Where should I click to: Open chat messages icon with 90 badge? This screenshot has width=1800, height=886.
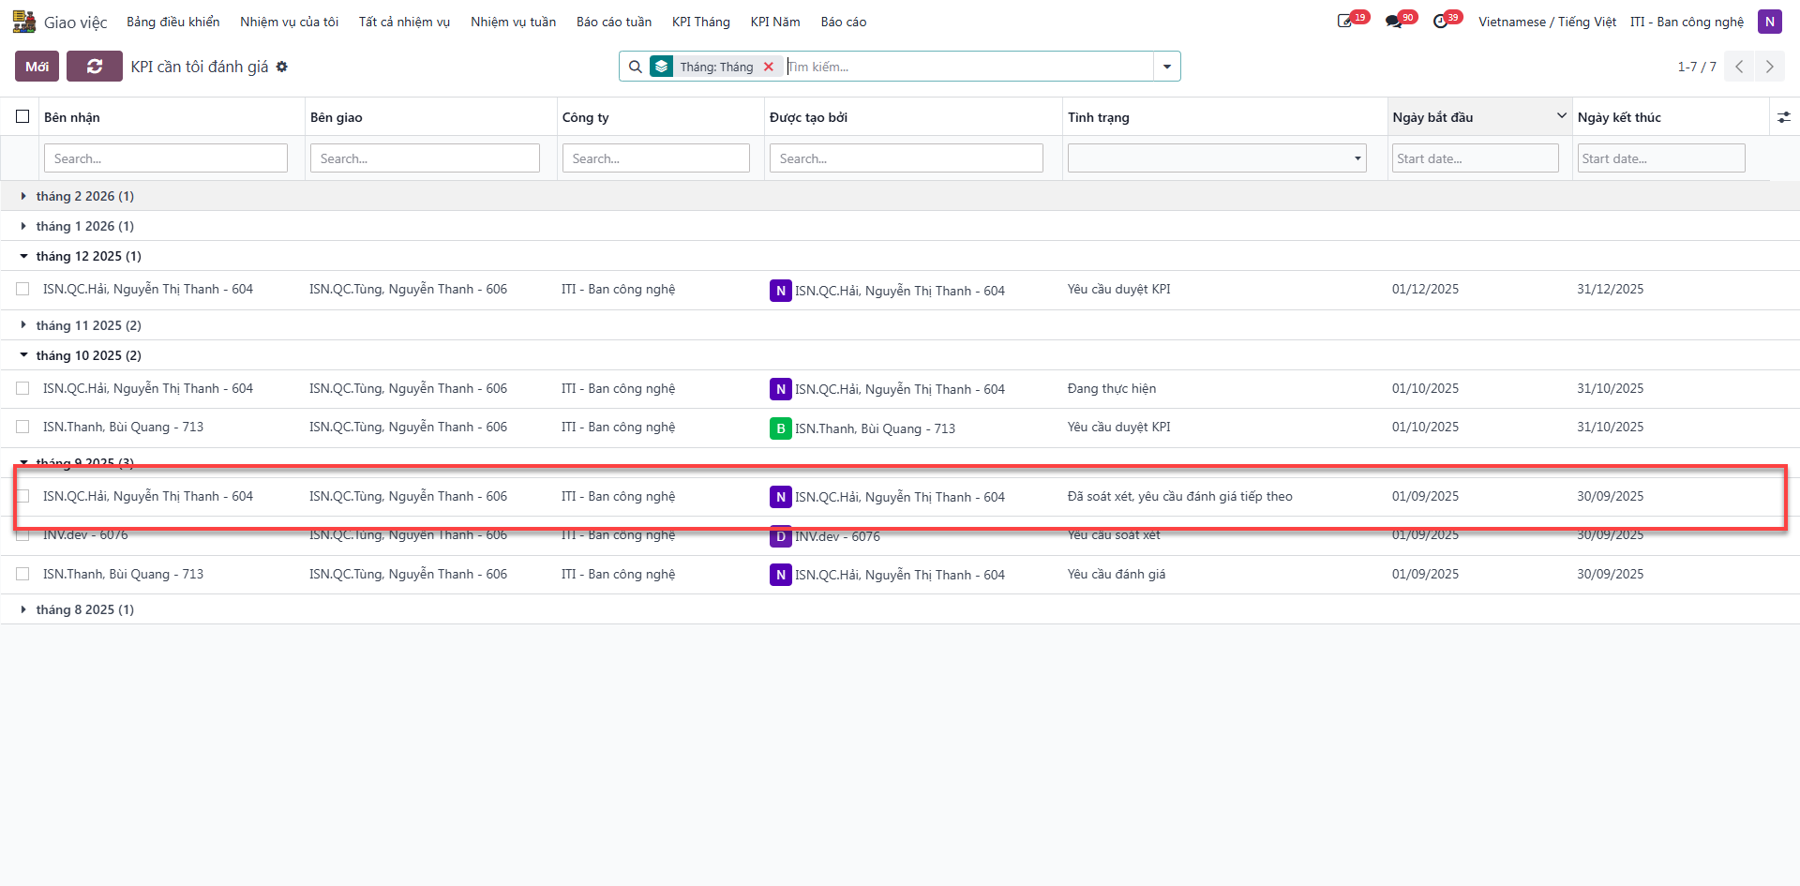pos(1394,21)
